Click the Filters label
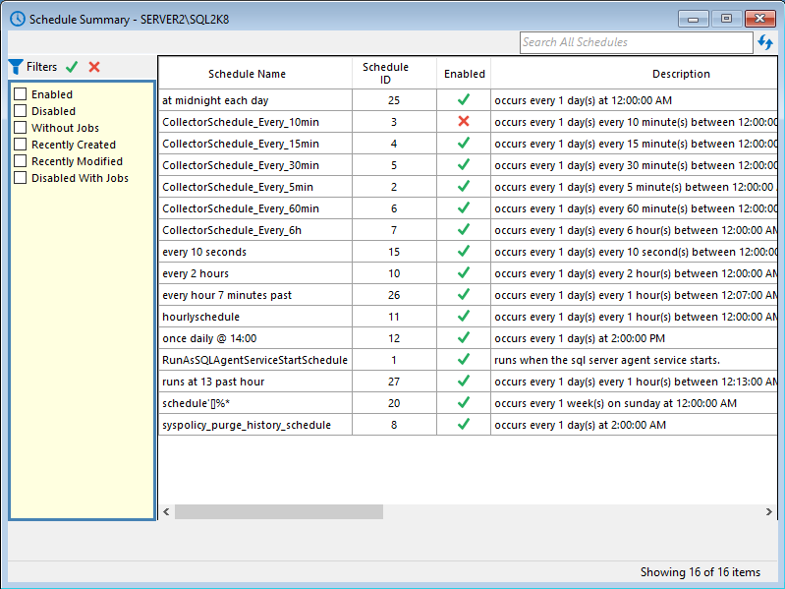This screenshot has width=785, height=589. click(41, 67)
